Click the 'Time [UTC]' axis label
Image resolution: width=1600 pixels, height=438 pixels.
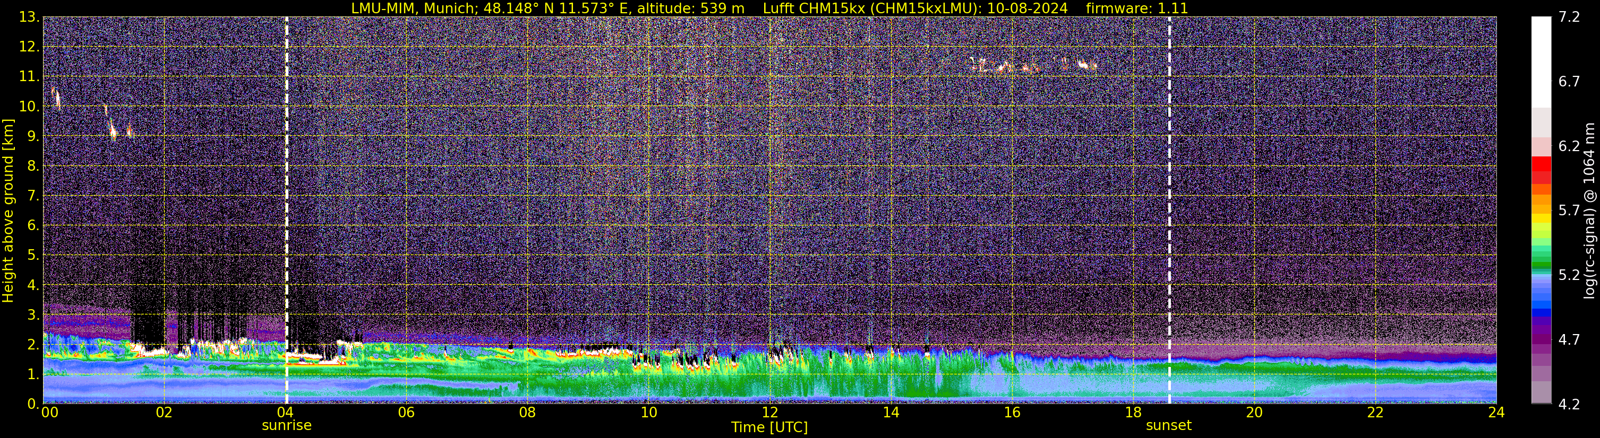(769, 427)
